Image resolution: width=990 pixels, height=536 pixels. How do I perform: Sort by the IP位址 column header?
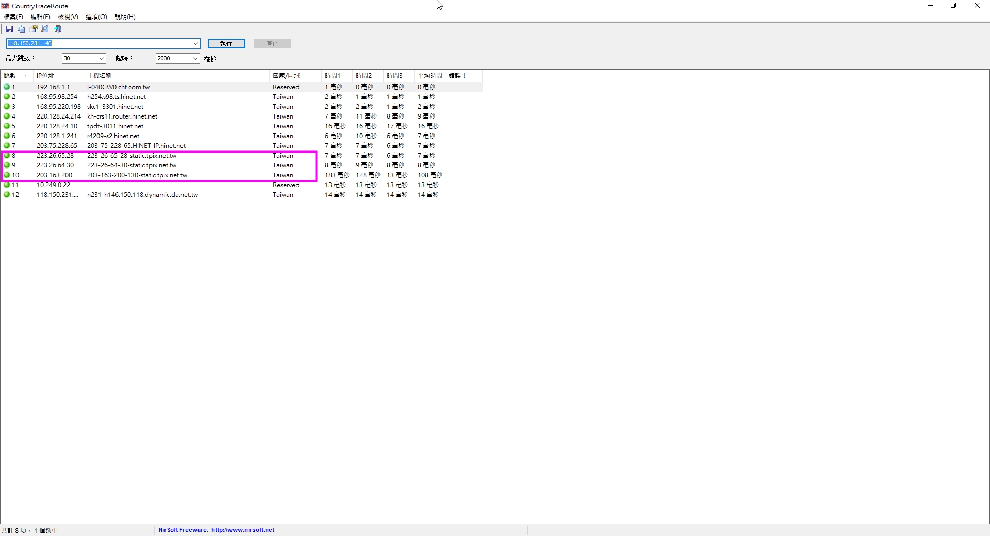[x=58, y=76]
